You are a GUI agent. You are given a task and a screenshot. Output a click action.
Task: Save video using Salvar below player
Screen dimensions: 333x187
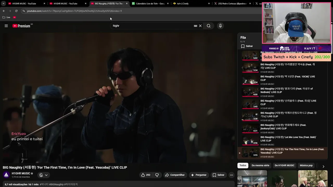pyautogui.click(x=218, y=175)
